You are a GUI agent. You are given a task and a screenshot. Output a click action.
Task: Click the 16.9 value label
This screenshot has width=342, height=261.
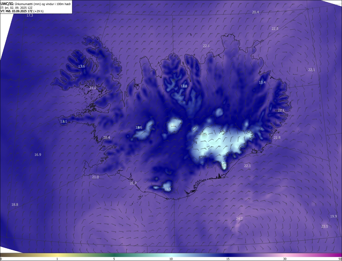click(38, 155)
